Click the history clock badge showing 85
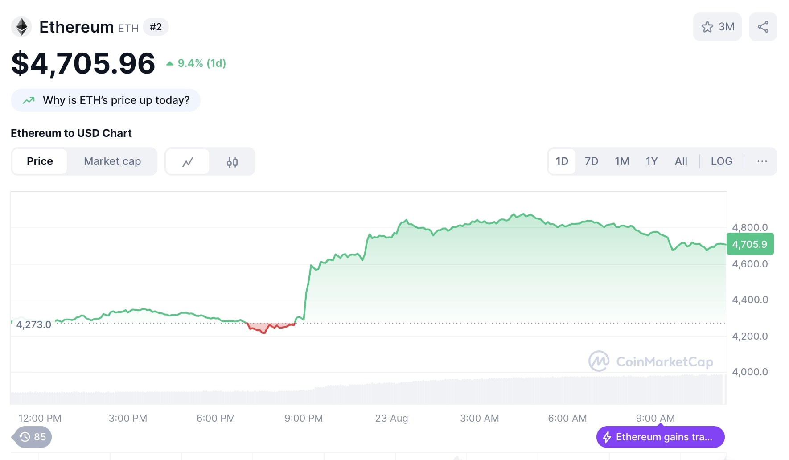 [x=32, y=437]
